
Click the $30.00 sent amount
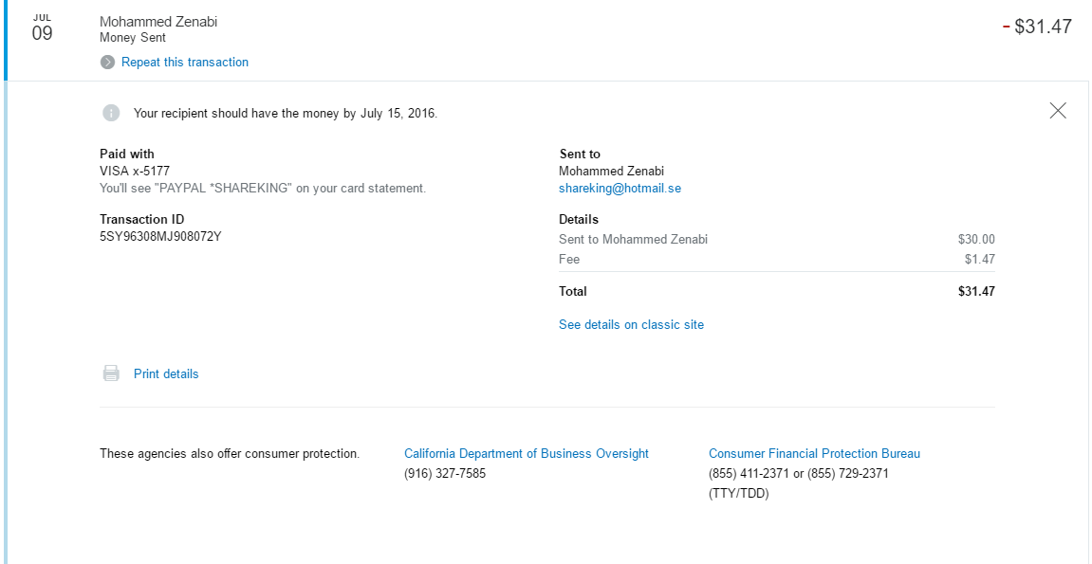coord(976,240)
